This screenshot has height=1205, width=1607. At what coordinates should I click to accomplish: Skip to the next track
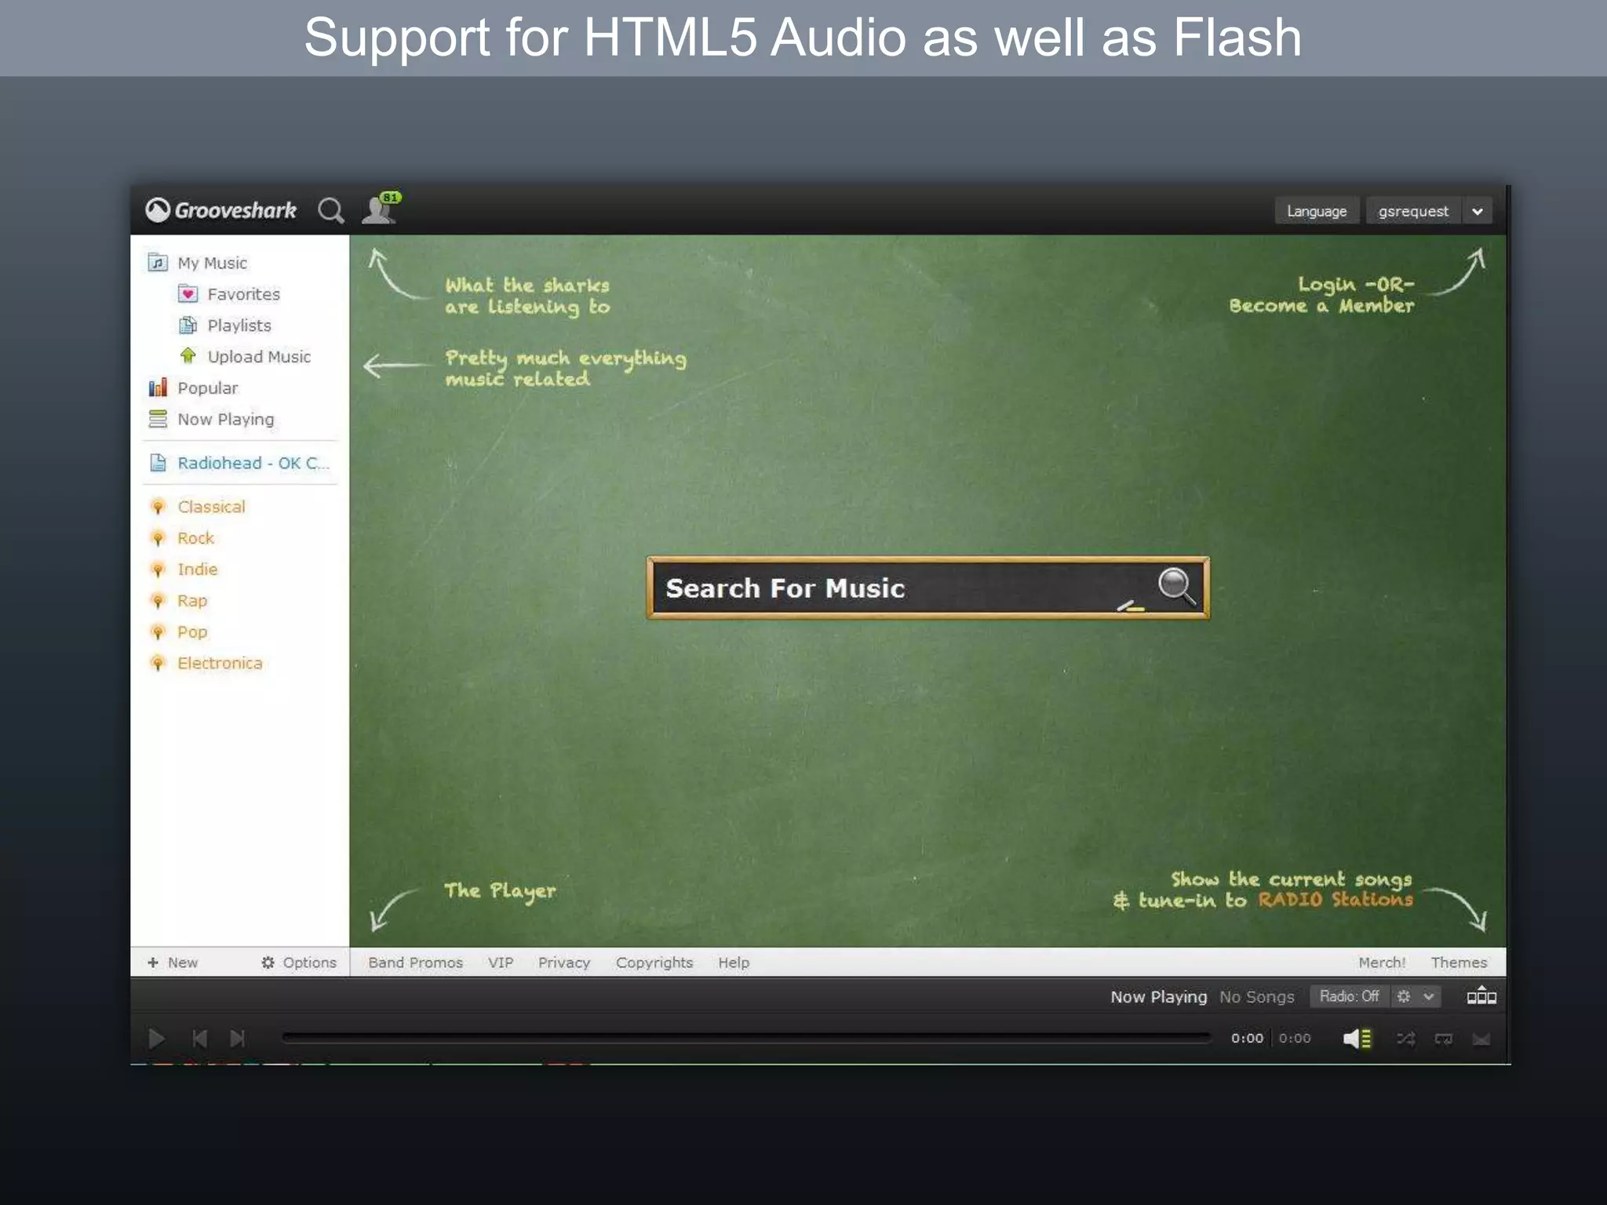pos(237,1039)
